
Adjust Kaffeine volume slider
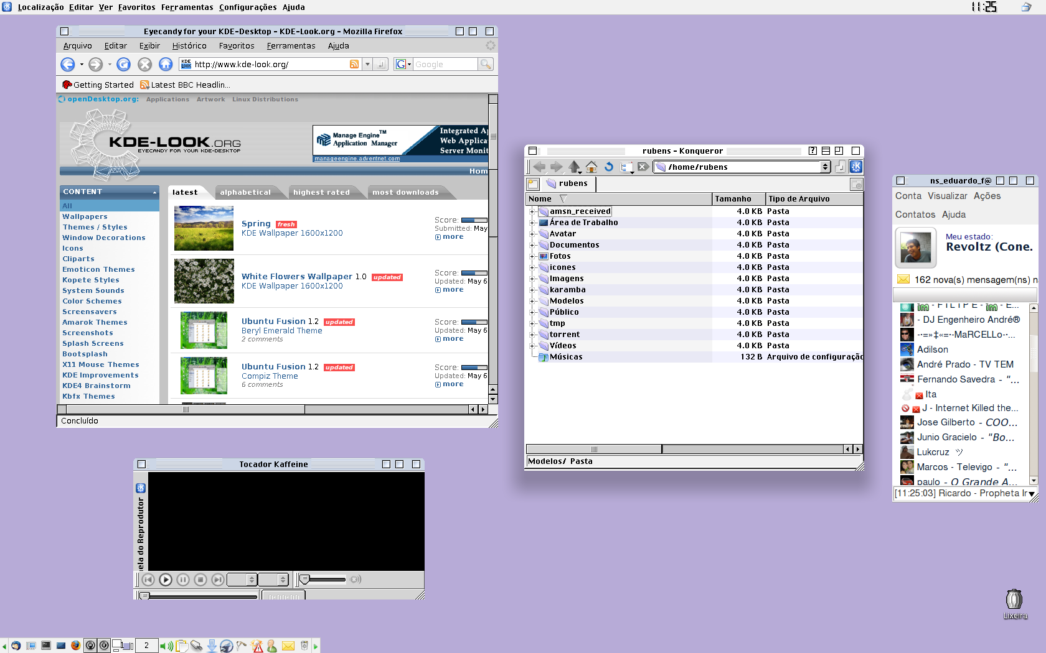click(323, 580)
